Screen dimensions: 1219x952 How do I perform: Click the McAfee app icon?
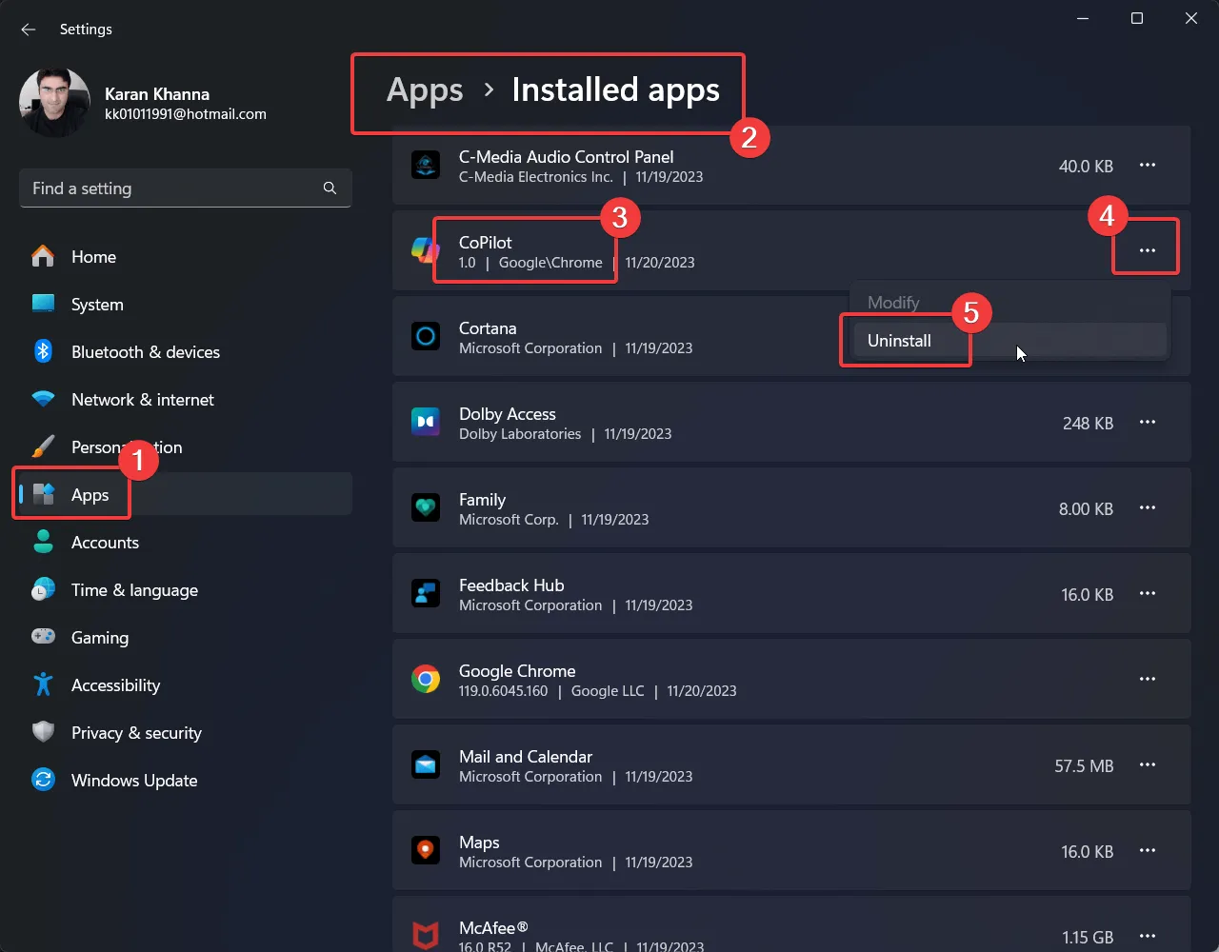[x=426, y=935]
